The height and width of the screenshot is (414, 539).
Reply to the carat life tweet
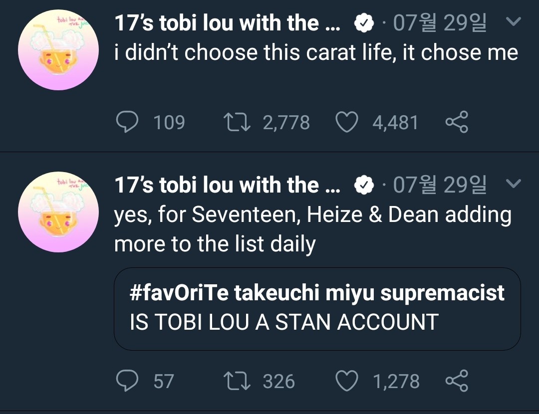coord(127,122)
